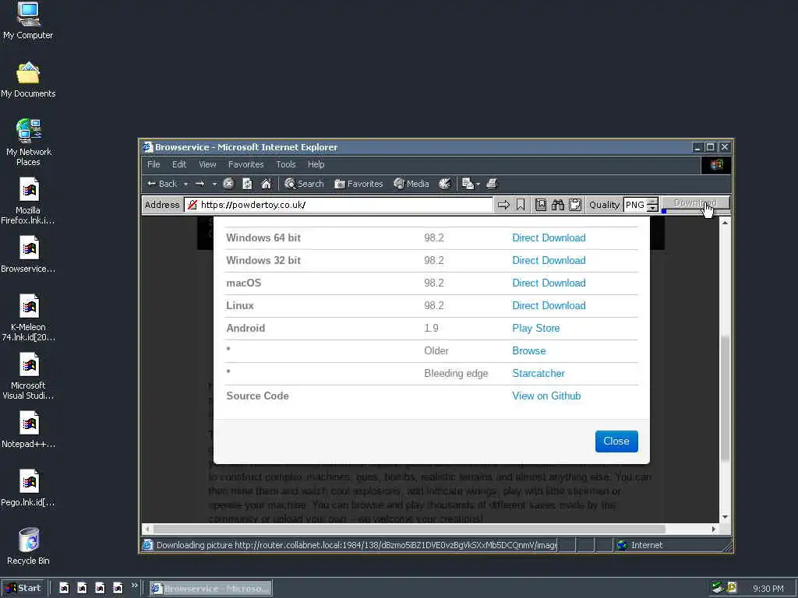This screenshot has height=598, width=798.
Task: Select the Notepad++ desktop shortcut
Action: (28, 430)
